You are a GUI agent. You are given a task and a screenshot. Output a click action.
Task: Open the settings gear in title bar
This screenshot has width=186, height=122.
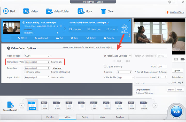point(169,2)
